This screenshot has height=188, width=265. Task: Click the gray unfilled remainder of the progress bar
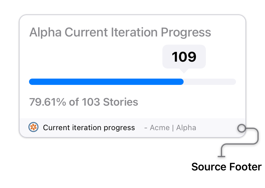point(210,82)
